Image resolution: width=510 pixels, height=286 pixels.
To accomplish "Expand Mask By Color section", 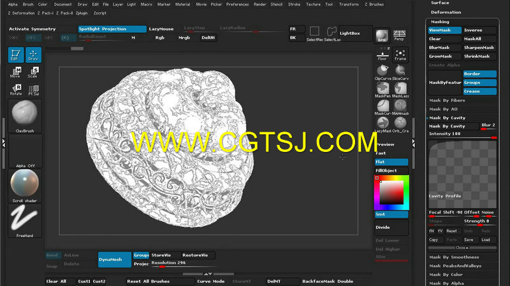I will (446, 275).
